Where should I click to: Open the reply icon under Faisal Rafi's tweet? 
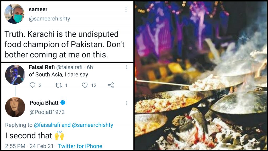(x=33, y=85)
